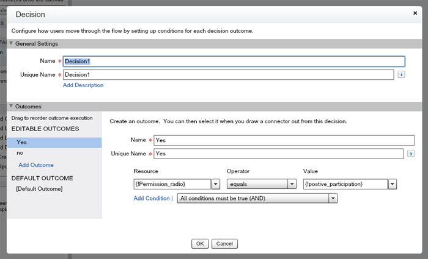Viewport: 428px width, 259px height.
Task: Click the EDITABLE OUTCOMES heading
Action: point(45,129)
